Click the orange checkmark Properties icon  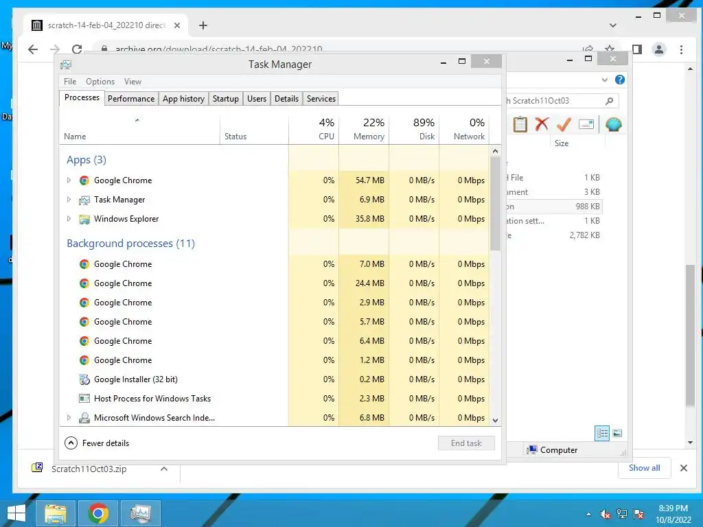click(x=564, y=124)
